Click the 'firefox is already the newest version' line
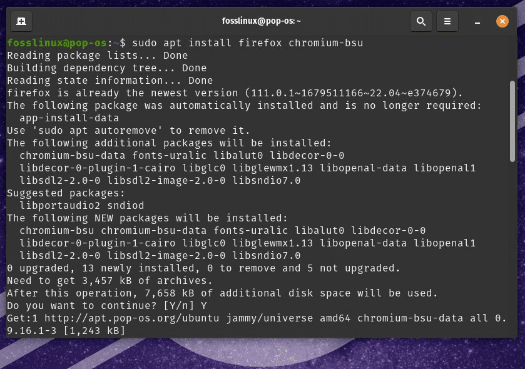This screenshot has height=369, width=525. 235,93
